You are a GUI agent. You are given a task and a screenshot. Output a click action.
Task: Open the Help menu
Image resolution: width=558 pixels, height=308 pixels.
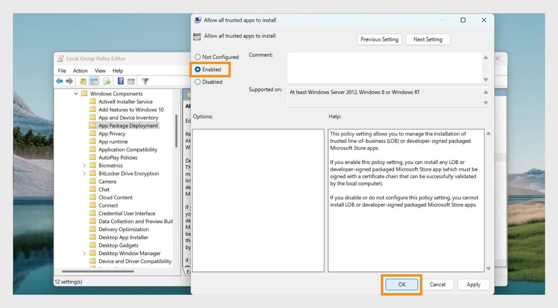(x=118, y=71)
